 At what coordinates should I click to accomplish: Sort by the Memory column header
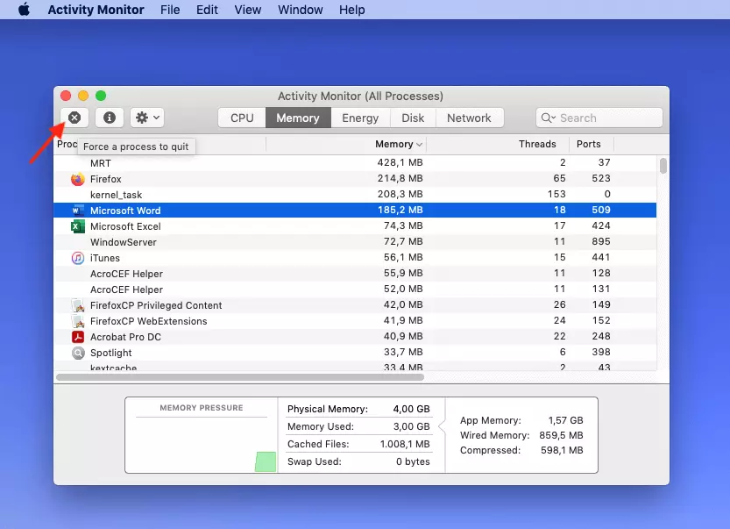346,144
